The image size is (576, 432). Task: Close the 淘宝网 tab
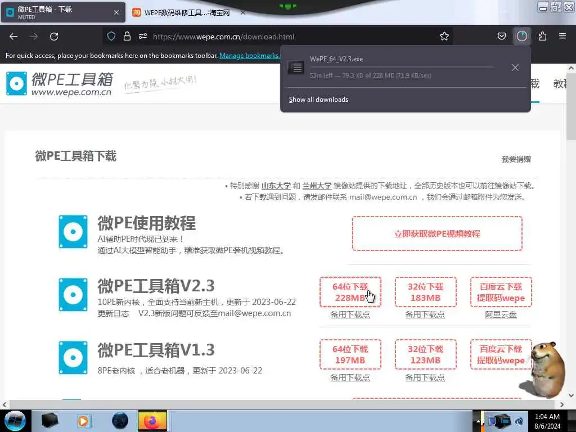[x=243, y=12]
